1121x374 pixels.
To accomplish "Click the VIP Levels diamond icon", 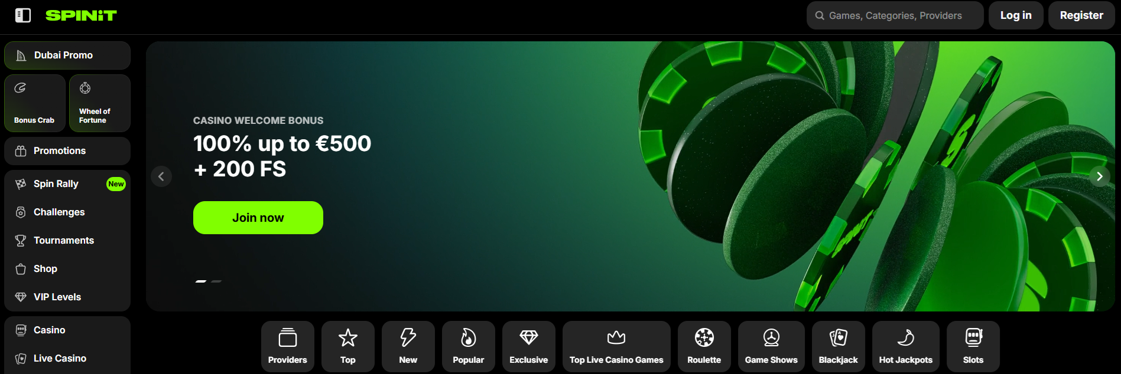I will [21, 297].
